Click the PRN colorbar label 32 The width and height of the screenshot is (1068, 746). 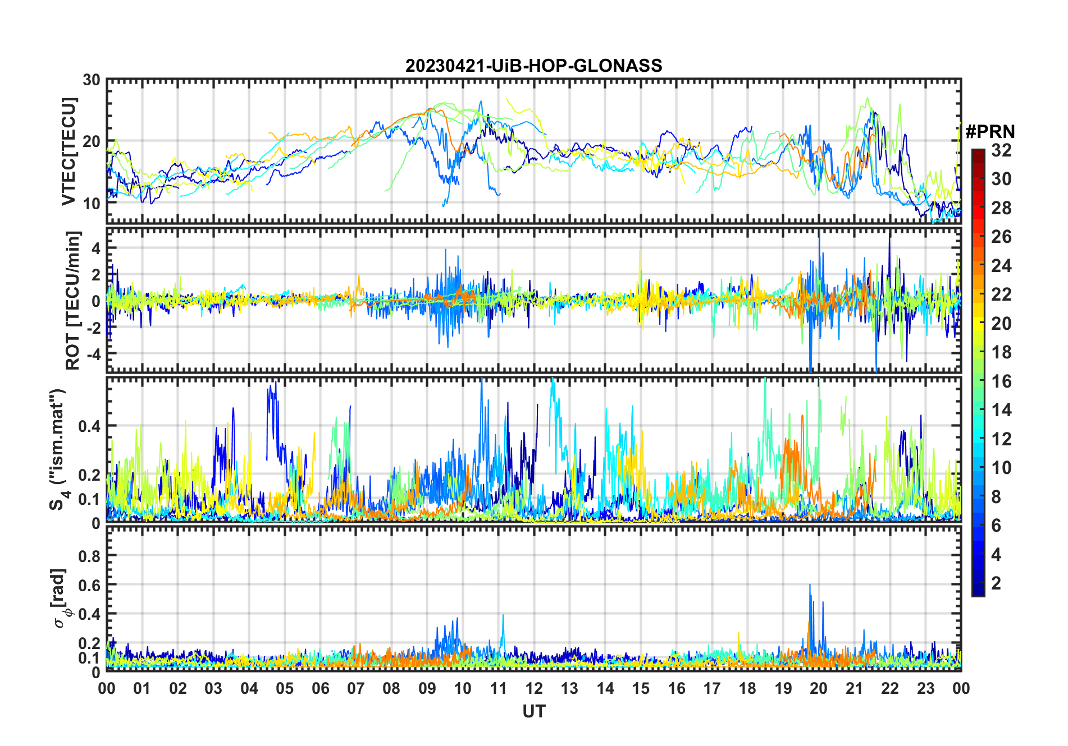(1001, 150)
